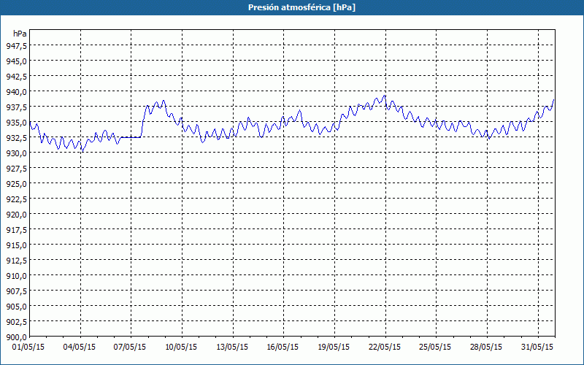Click the pressure curve's flat segment before 07/05/15
Screen dimensions: 584x365
click(x=131, y=137)
